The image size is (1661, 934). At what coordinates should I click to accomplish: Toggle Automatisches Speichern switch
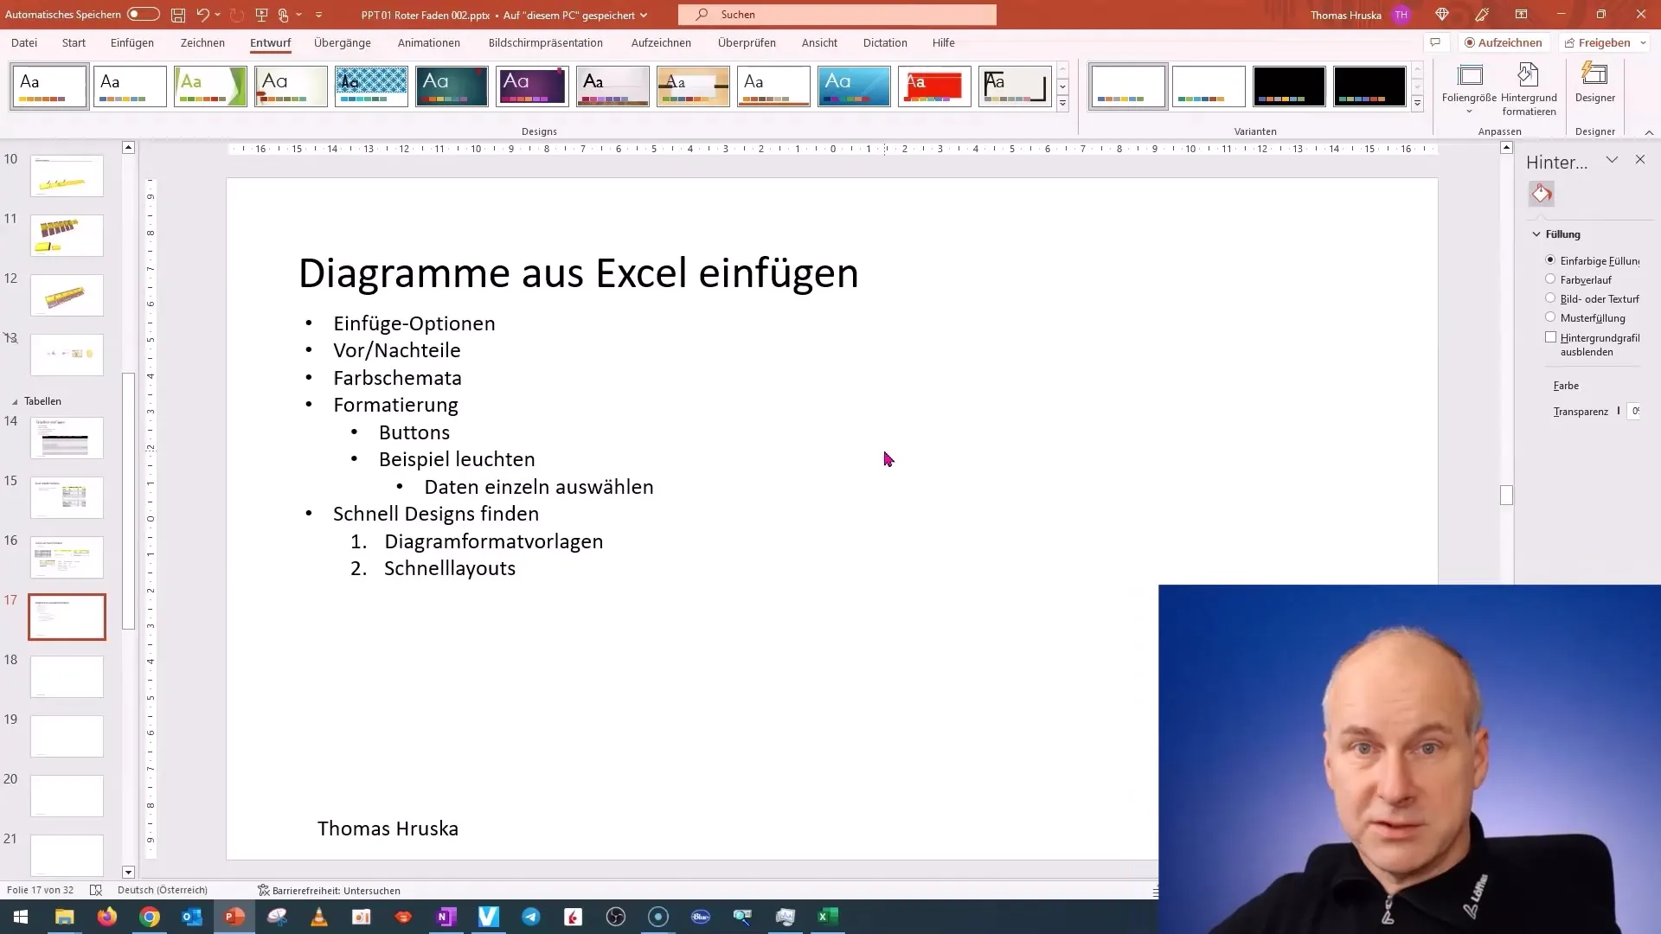[x=144, y=15]
